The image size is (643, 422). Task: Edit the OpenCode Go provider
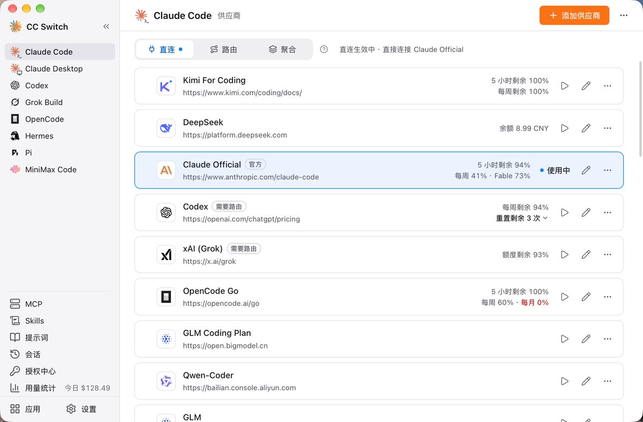pyautogui.click(x=586, y=297)
